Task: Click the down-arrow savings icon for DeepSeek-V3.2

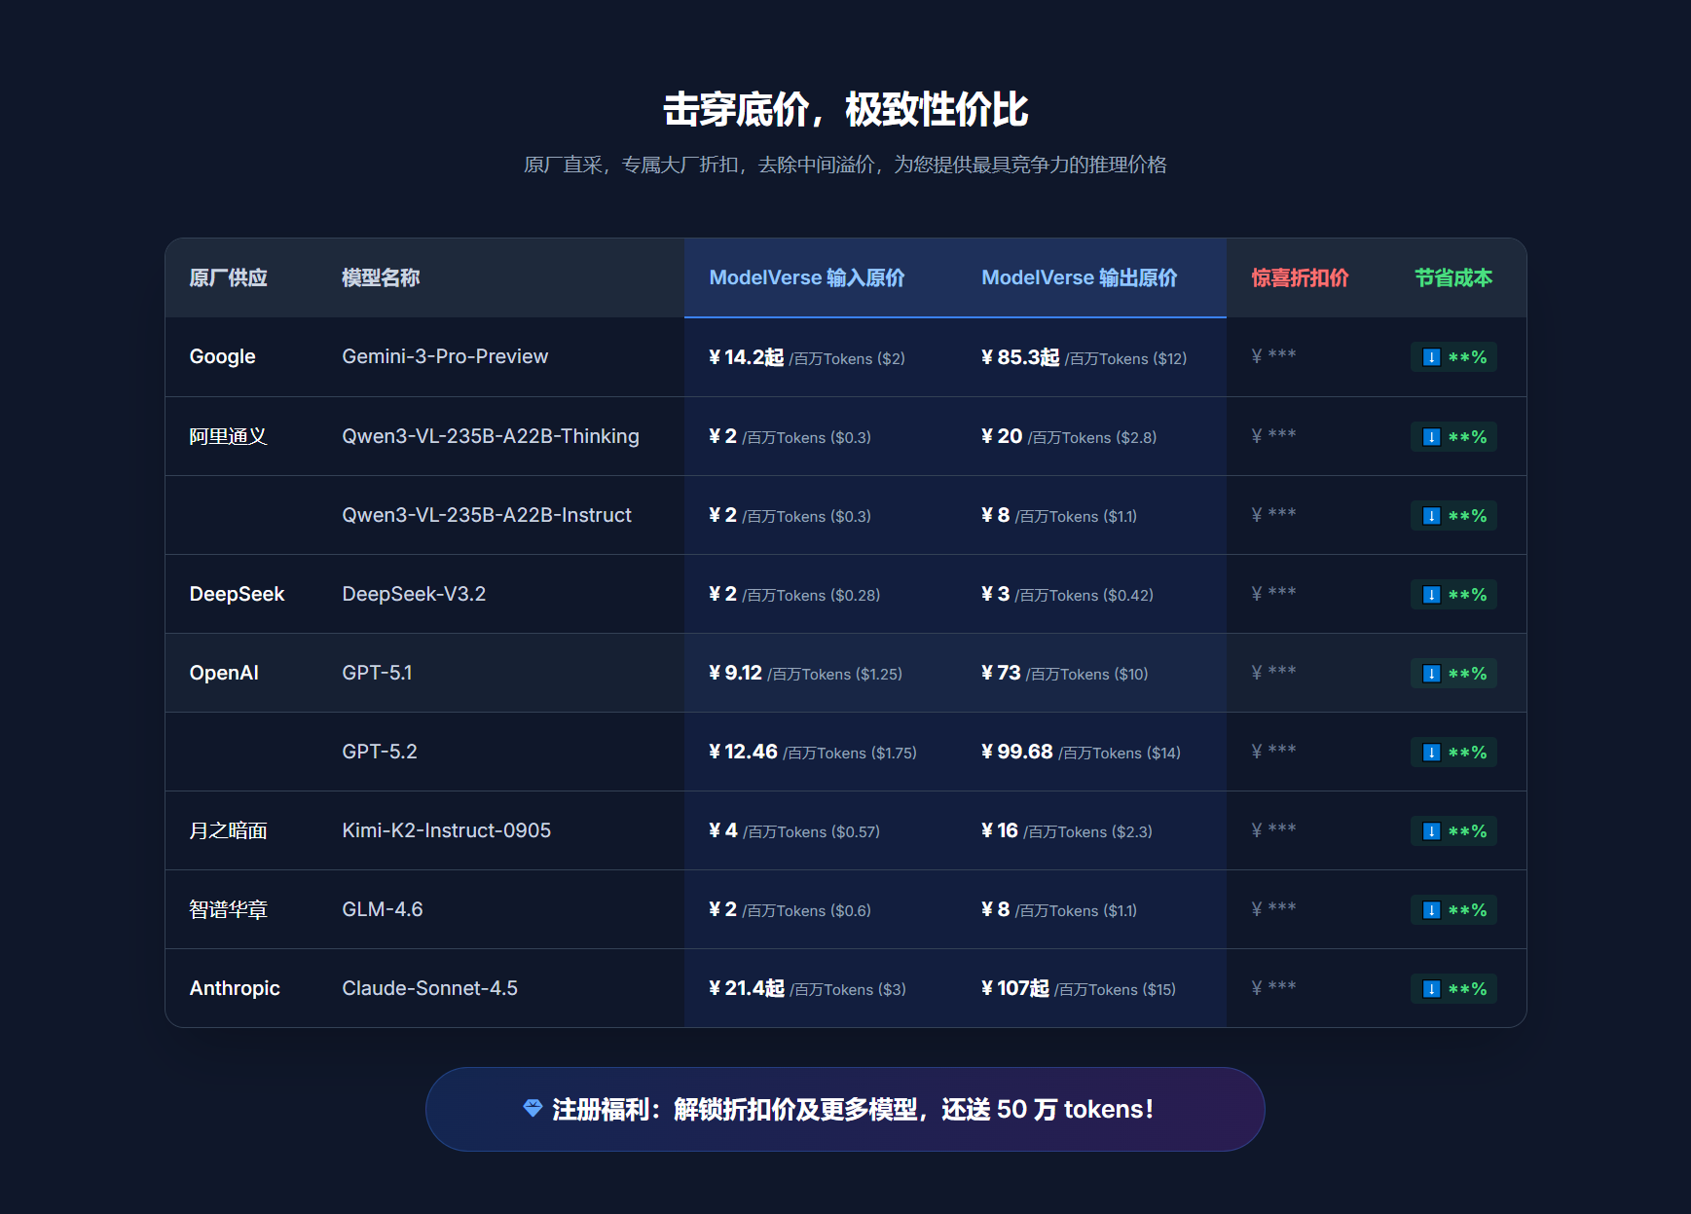Action: tap(1431, 595)
